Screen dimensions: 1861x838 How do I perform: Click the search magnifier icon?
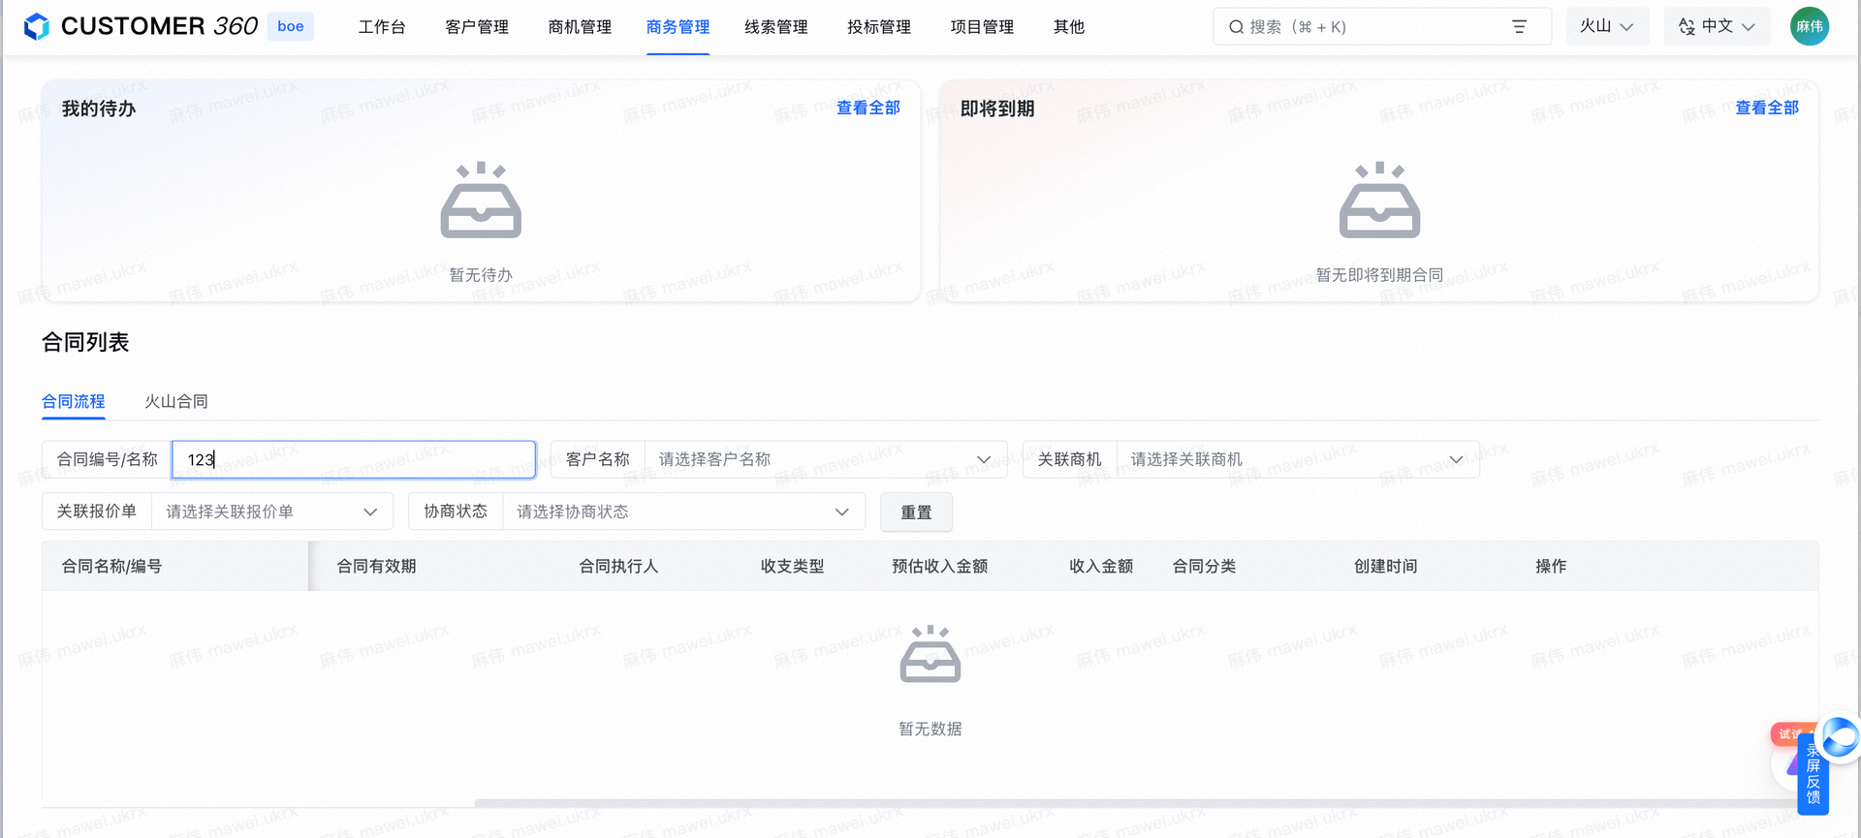point(1236,27)
